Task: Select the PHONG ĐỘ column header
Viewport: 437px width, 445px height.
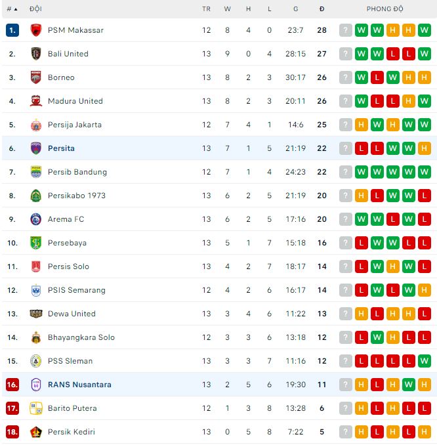Action: point(385,9)
